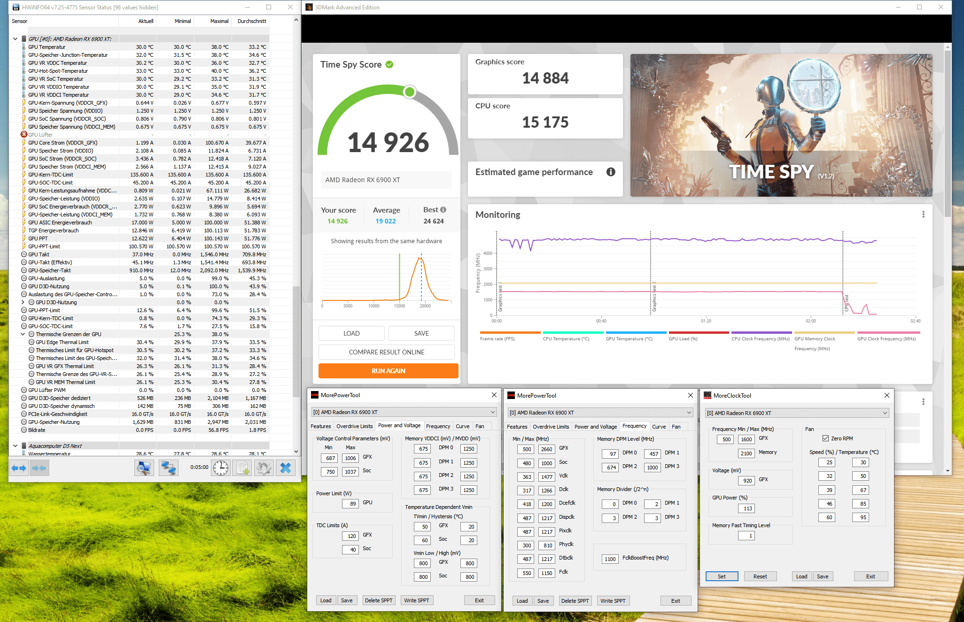Click the score gauge green knob

[x=410, y=92]
